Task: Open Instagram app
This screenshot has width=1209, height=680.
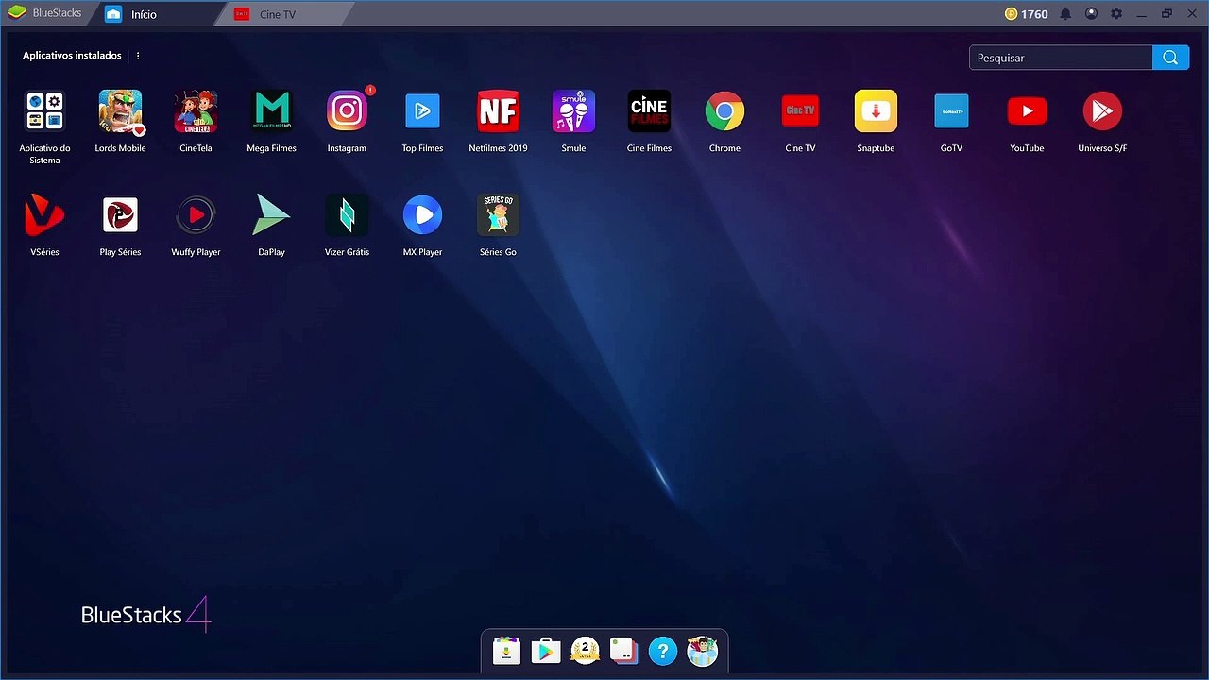Action: (347, 111)
